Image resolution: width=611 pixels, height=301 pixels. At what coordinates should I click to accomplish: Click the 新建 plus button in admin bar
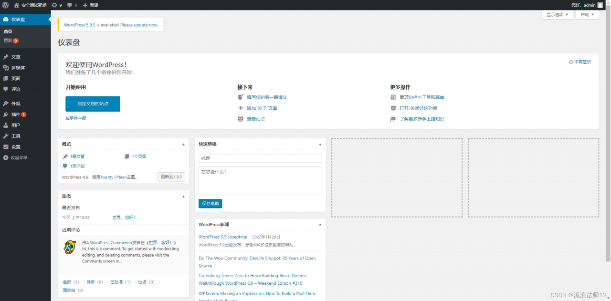(x=90, y=5)
